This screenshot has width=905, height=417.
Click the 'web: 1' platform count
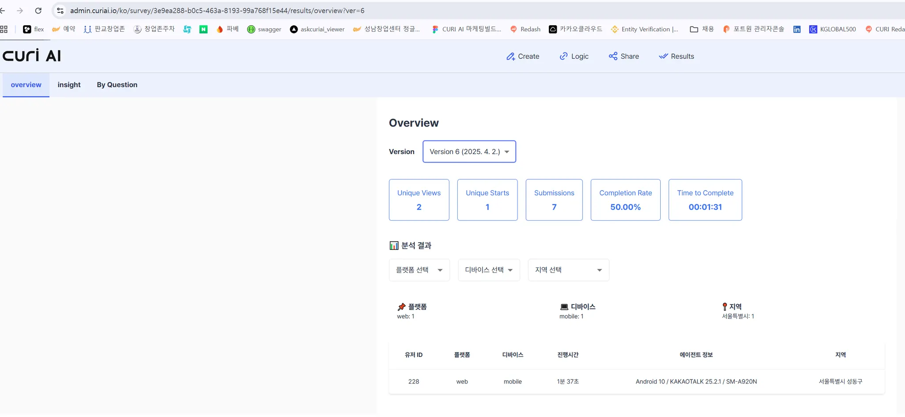(x=406, y=316)
